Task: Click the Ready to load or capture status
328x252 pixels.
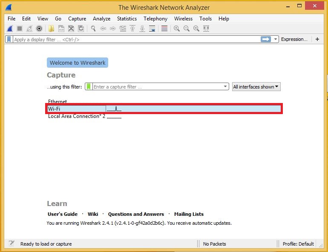Action: pos(46,244)
